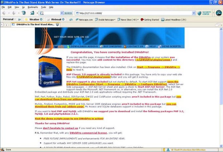Click the Back navigation arrow

tap(4, 13)
